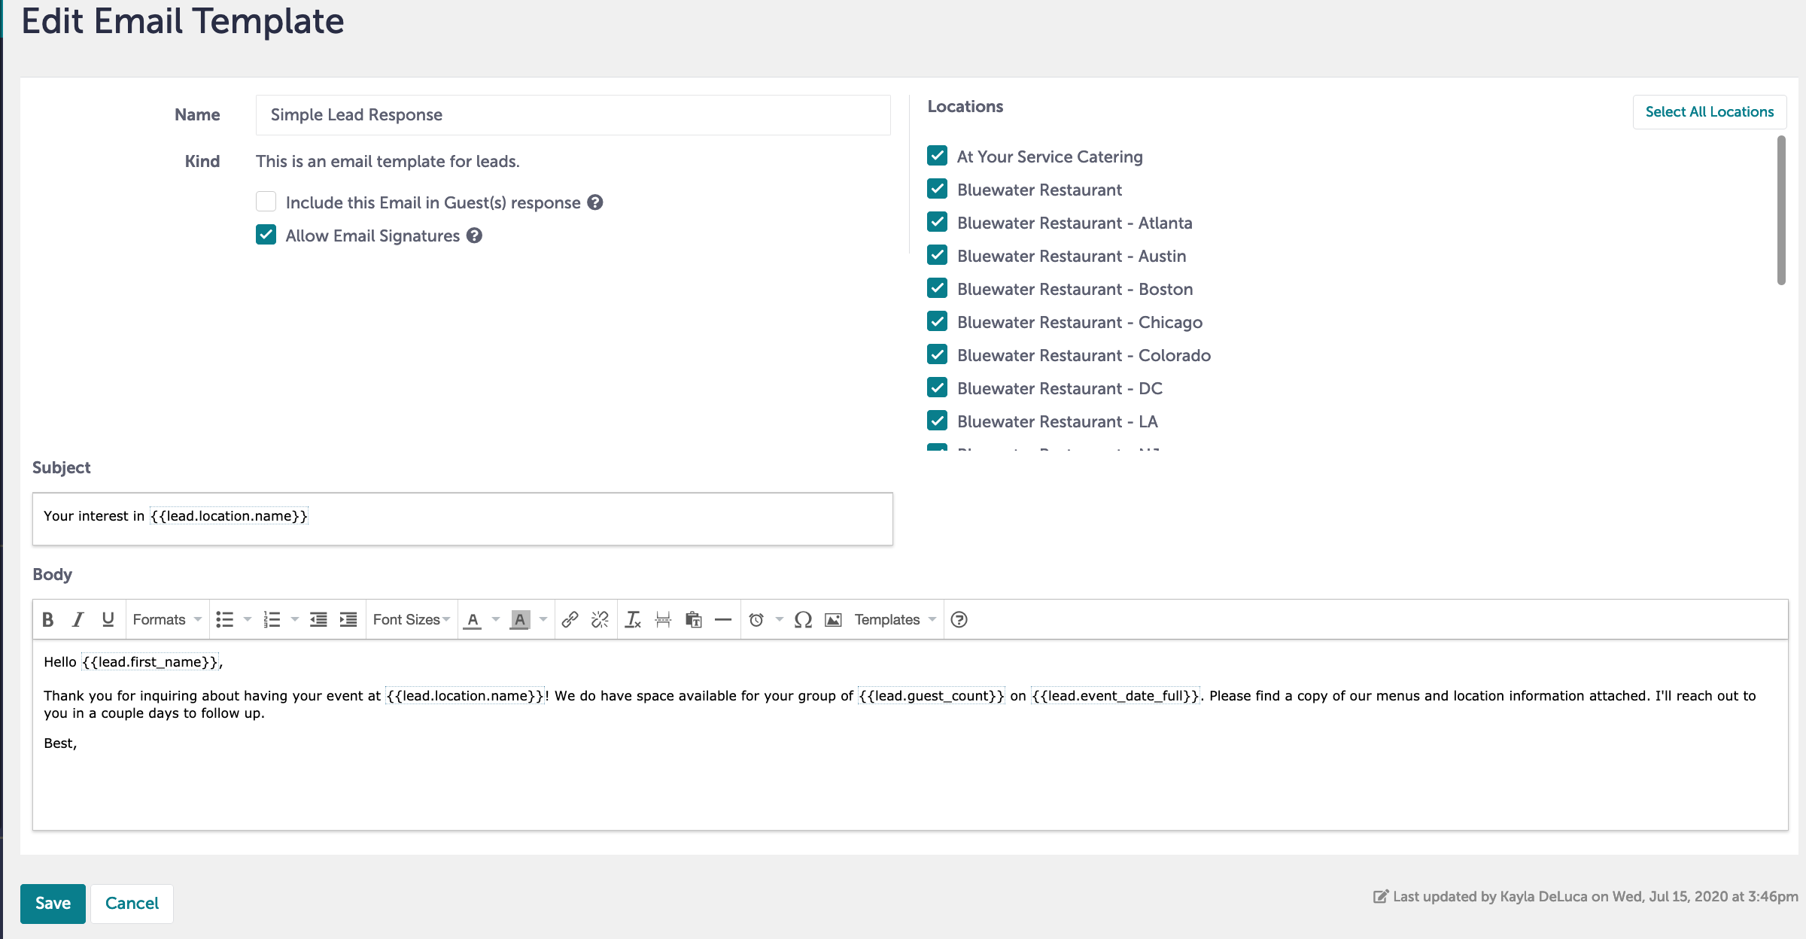Open the Font Sizes dropdown

412,619
